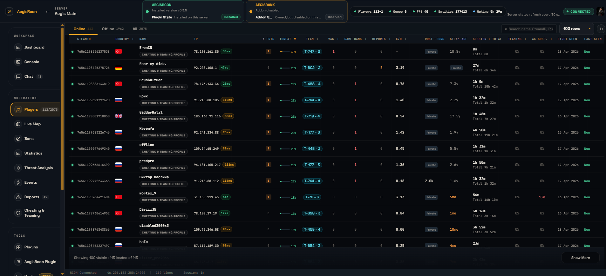Sort by Game Bans column header
The height and width of the screenshot is (276, 606).
(x=355, y=39)
